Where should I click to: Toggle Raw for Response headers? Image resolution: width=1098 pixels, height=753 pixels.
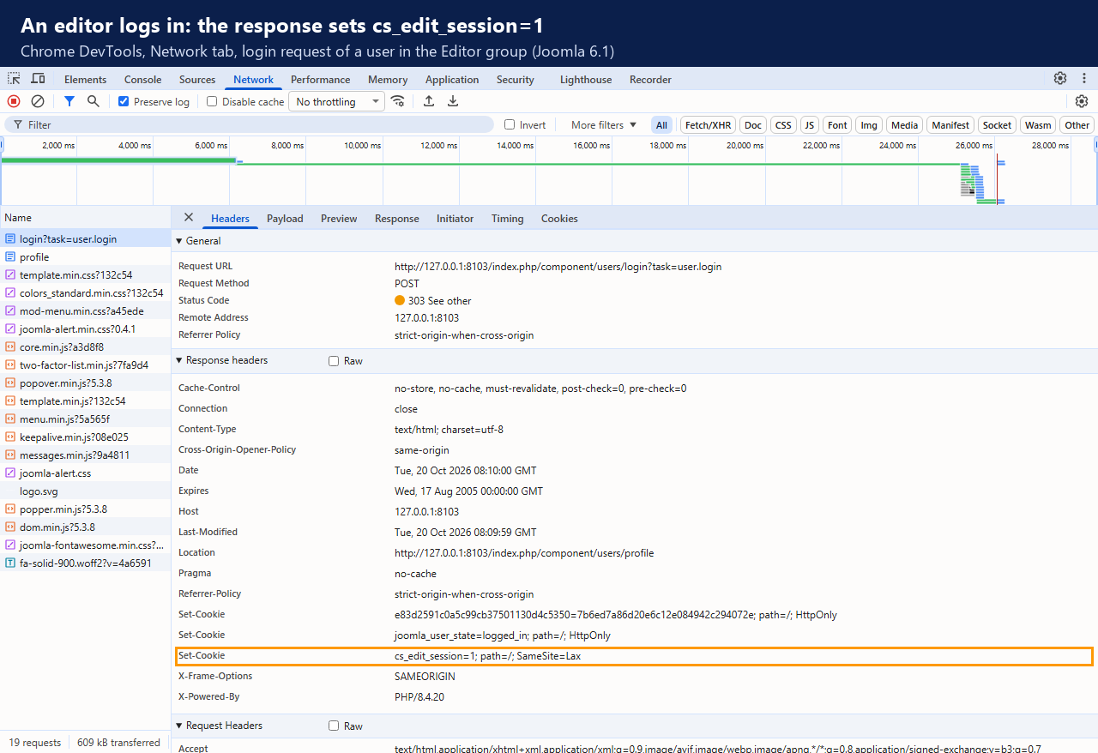click(x=334, y=361)
